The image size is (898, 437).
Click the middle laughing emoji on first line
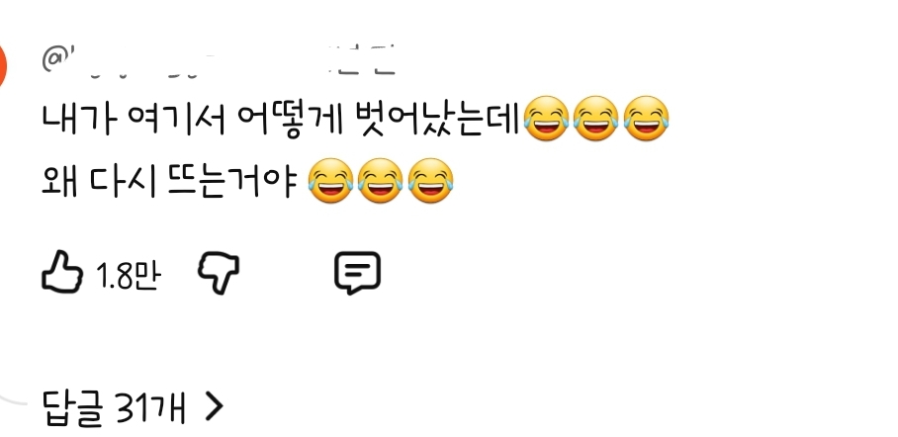595,119
